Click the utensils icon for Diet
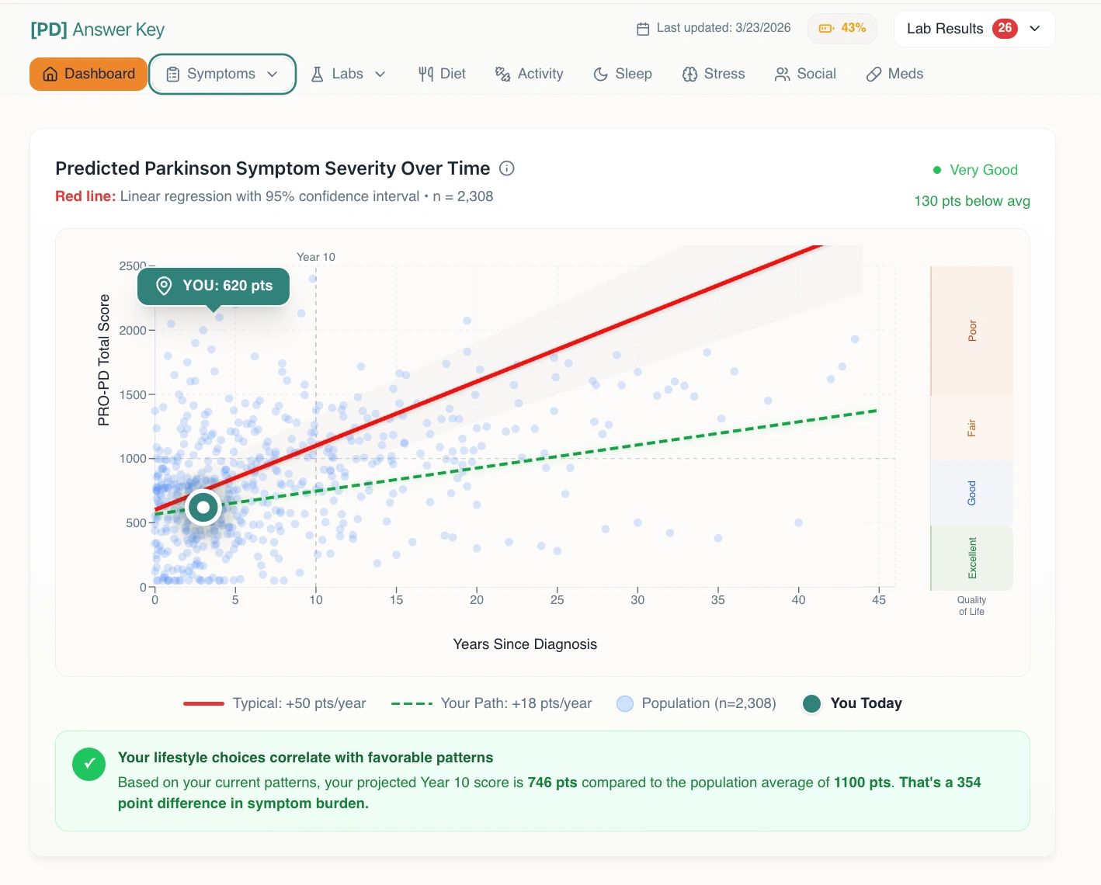 coord(425,75)
